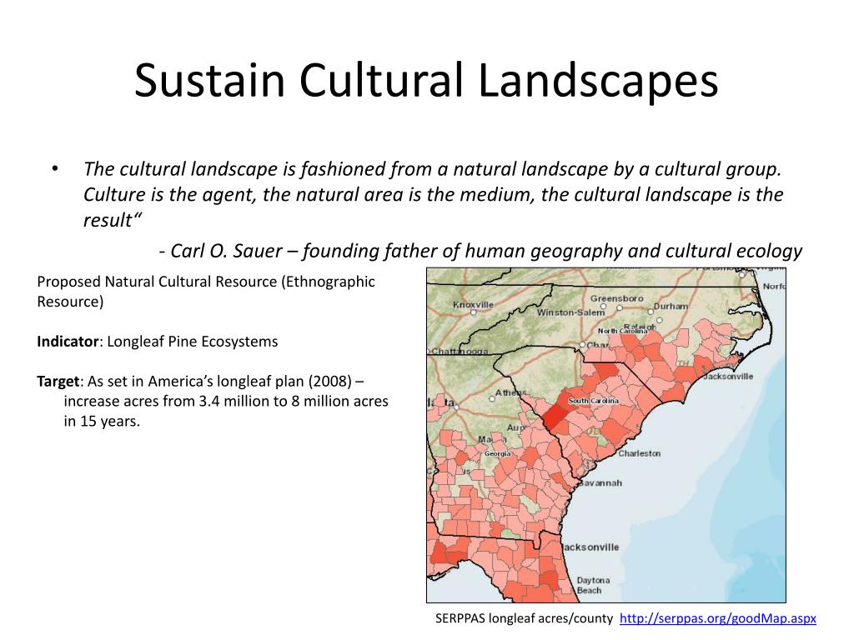Click the Chattanooga label on the map
This screenshot has height=640, width=854.
tap(458, 352)
